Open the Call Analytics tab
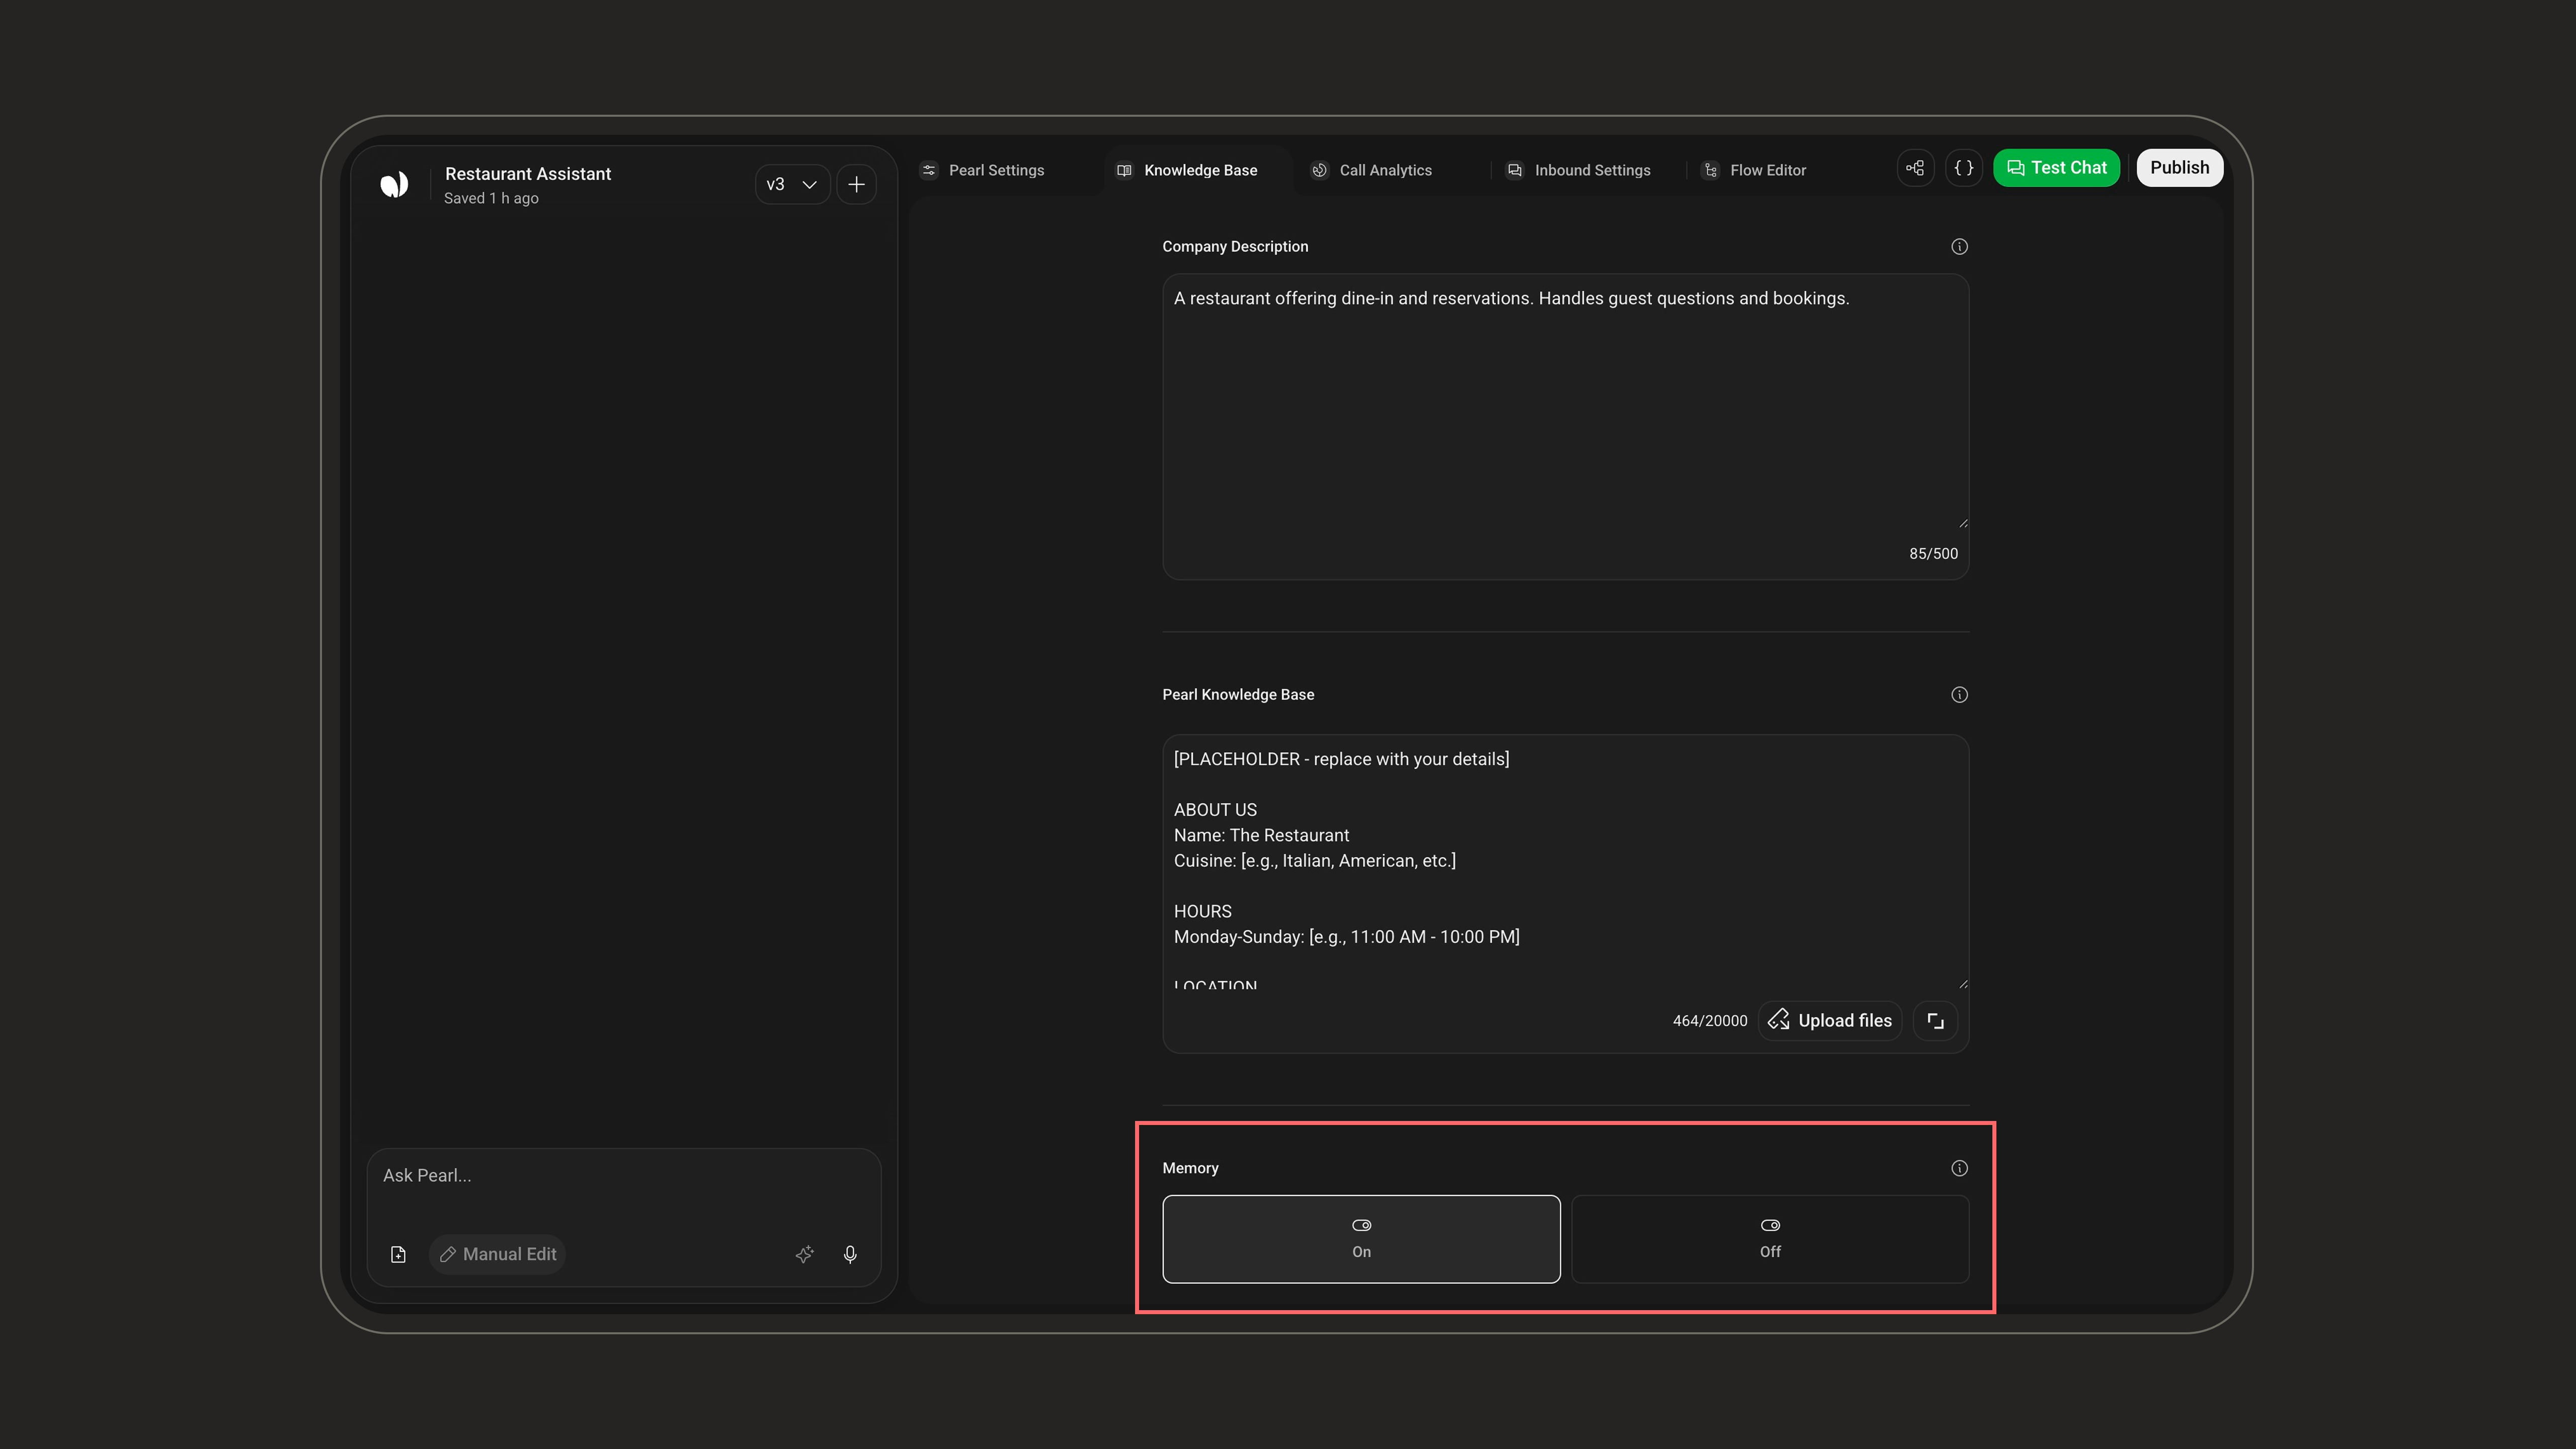The image size is (2576, 1449). tap(1372, 170)
